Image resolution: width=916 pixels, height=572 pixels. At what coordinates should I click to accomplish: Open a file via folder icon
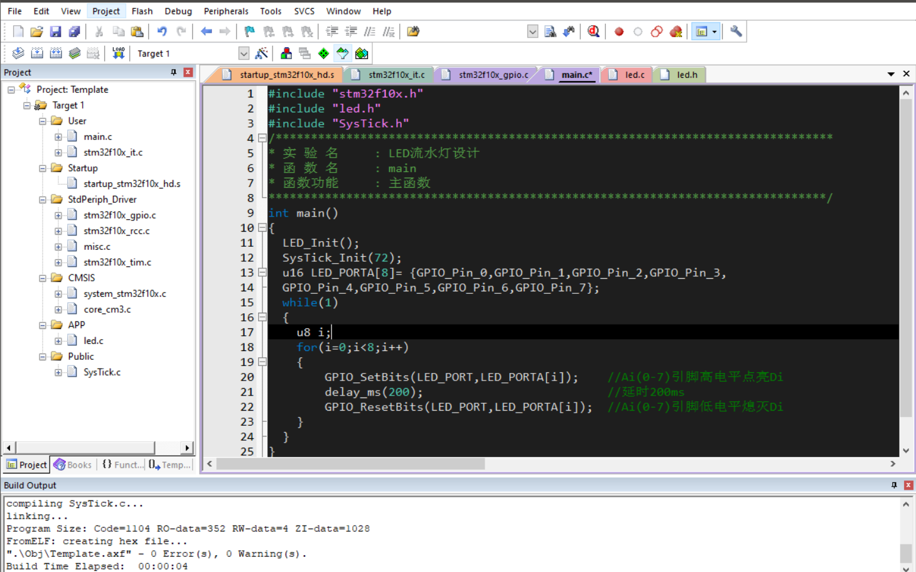(x=36, y=31)
